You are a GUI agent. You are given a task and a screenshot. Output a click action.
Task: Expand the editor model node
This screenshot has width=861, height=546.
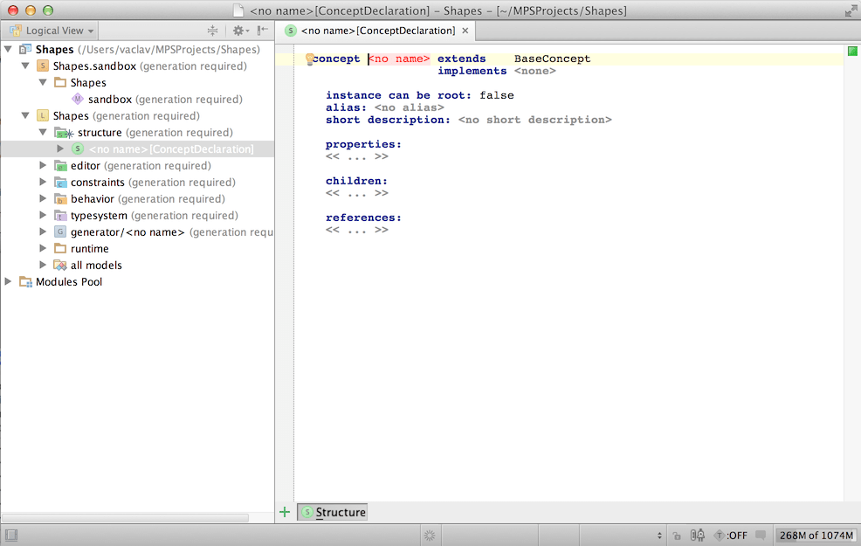(x=44, y=166)
